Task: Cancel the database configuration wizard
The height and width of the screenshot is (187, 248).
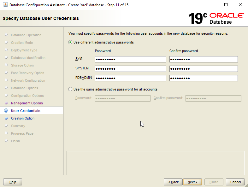Action: tap(235, 182)
